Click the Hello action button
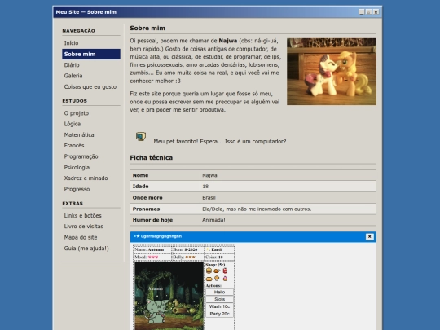440x330 pixels. pos(219,293)
